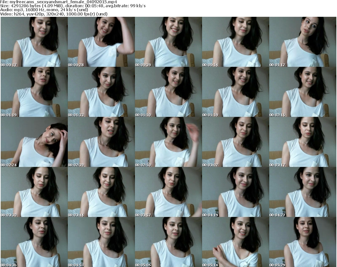Image resolution: width=337 pixels, height=267 pixels.
Task: Select the thumbnail timestamped 00:03:30
Action: (x=34, y=192)
